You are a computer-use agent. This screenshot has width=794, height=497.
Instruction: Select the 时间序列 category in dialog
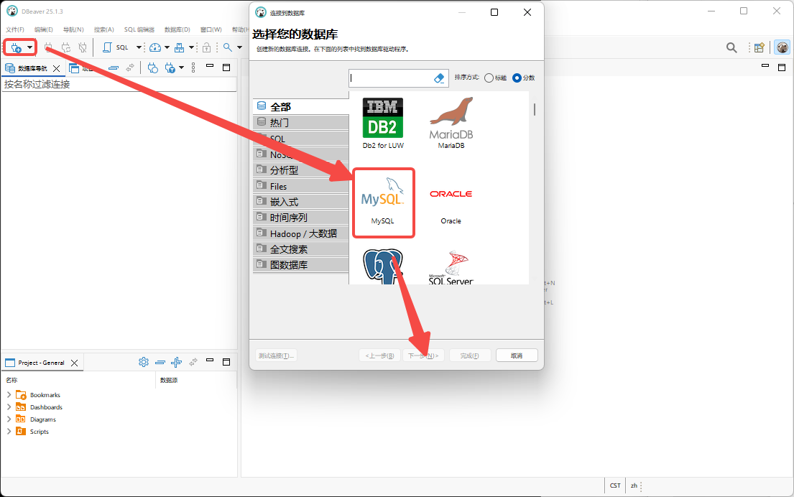pyautogui.click(x=301, y=218)
